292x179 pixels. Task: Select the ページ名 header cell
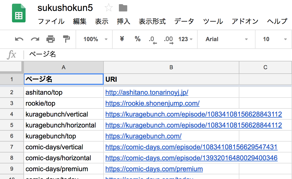coord(64,79)
